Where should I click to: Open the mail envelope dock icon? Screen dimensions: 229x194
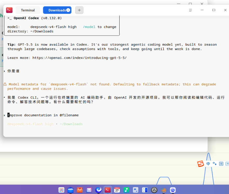point(89,190)
